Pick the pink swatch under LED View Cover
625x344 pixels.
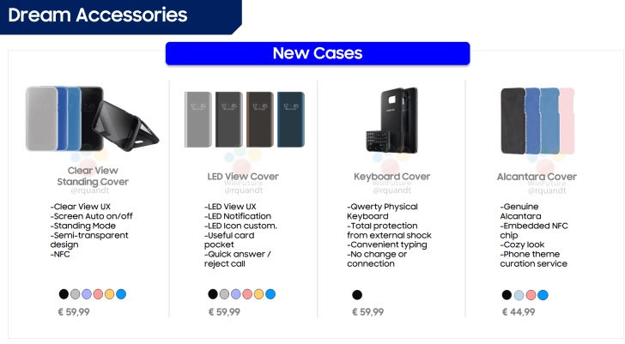click(x=247, y=294)
